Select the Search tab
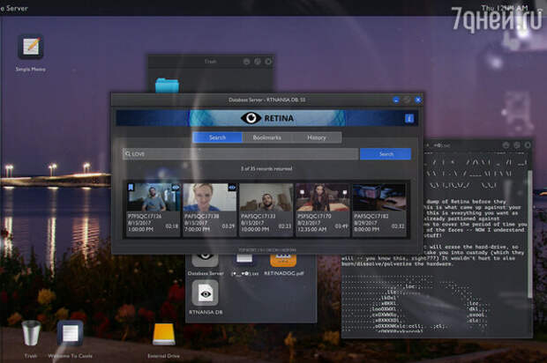 217,137
